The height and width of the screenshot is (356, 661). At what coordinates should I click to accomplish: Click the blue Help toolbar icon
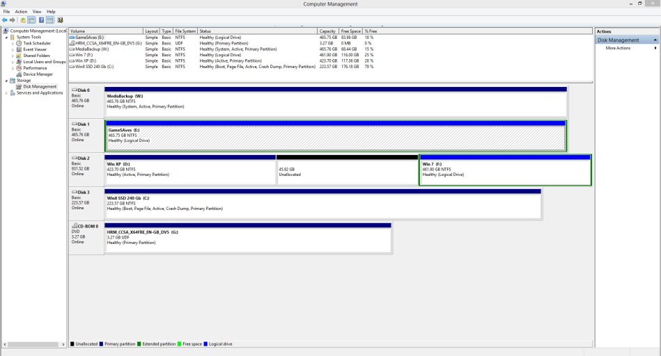(x=41, y=19)
